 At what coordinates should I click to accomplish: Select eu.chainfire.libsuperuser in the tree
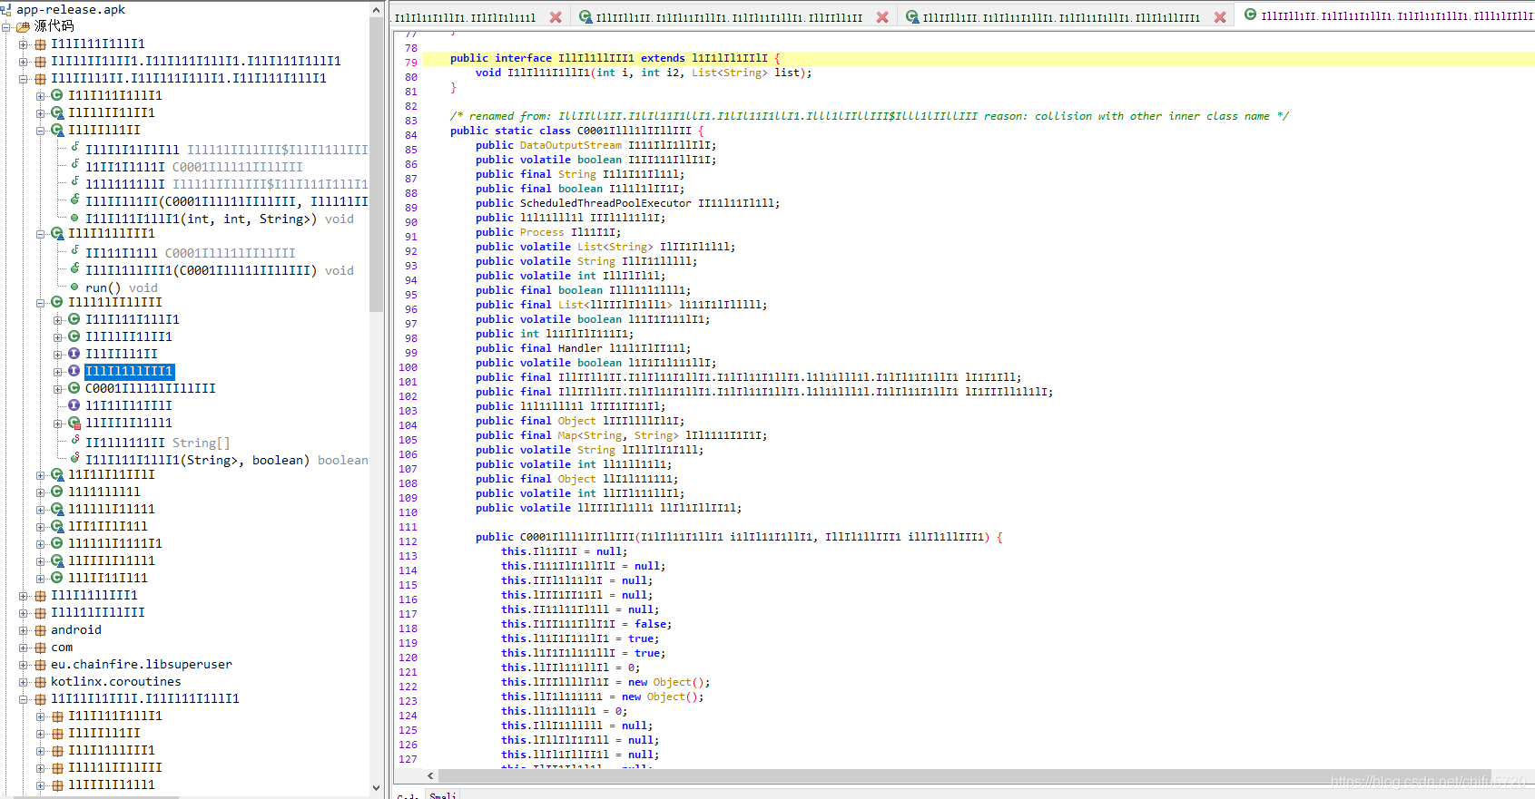142,665
